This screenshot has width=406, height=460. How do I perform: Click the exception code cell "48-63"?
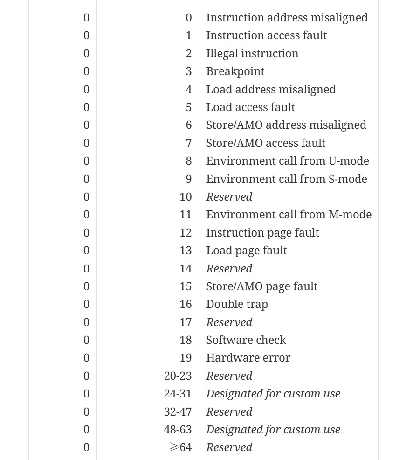click(178, 430)
